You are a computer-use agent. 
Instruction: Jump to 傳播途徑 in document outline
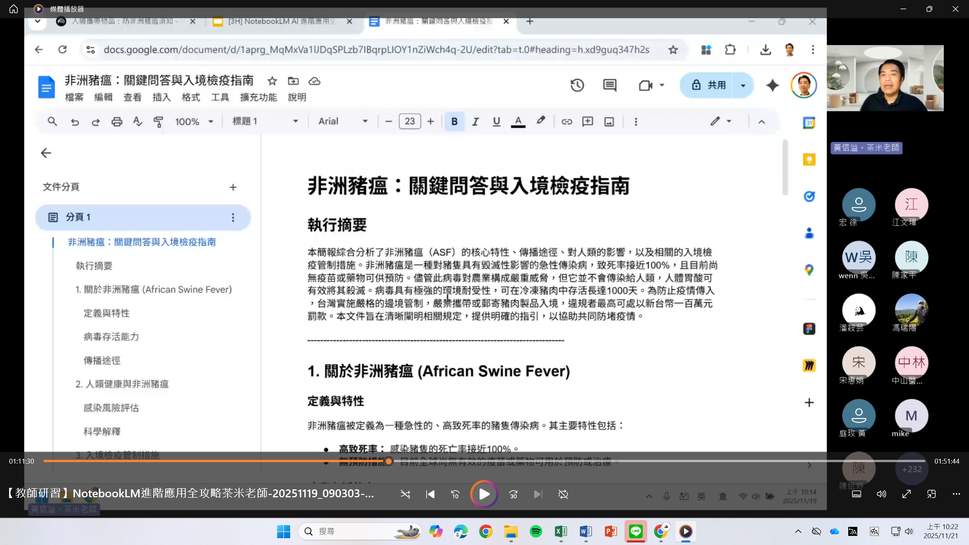(x=102, y=360)
